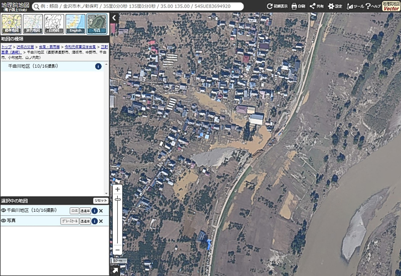Click リセット to reset selected maps

pos(101,201)
